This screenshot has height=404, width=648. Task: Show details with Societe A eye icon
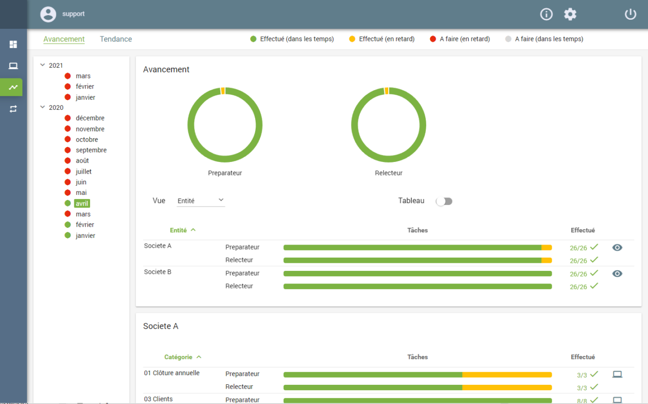(617, 248)
